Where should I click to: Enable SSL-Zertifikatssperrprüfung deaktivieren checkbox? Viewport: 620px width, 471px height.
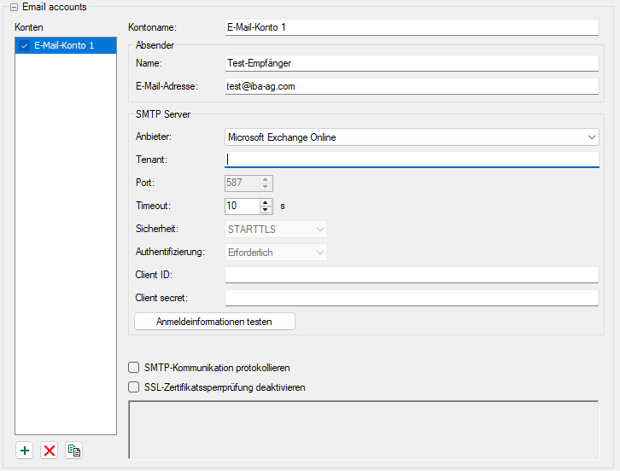point(133,387)
